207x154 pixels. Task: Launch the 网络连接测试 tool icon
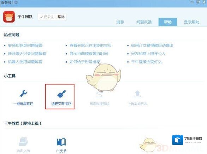[99, 94]
